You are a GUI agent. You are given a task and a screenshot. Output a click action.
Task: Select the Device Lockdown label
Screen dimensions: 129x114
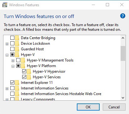click(x=35, y=43)
